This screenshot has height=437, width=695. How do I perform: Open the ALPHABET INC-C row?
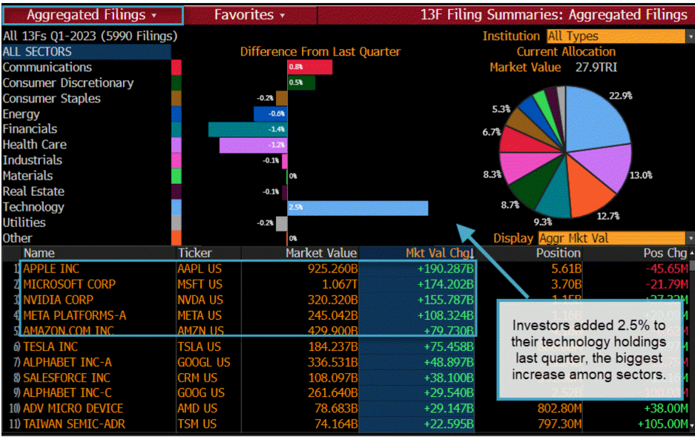(x=67, y=392)
